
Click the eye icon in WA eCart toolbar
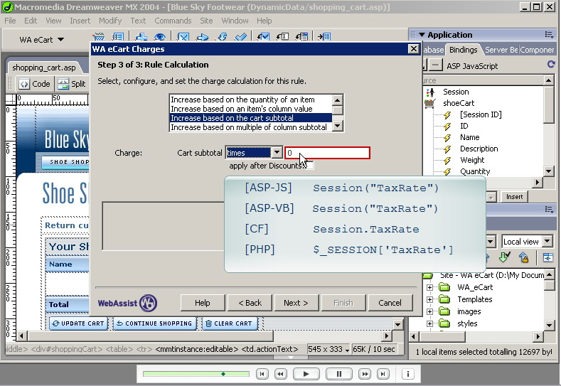tap(159, 37)
